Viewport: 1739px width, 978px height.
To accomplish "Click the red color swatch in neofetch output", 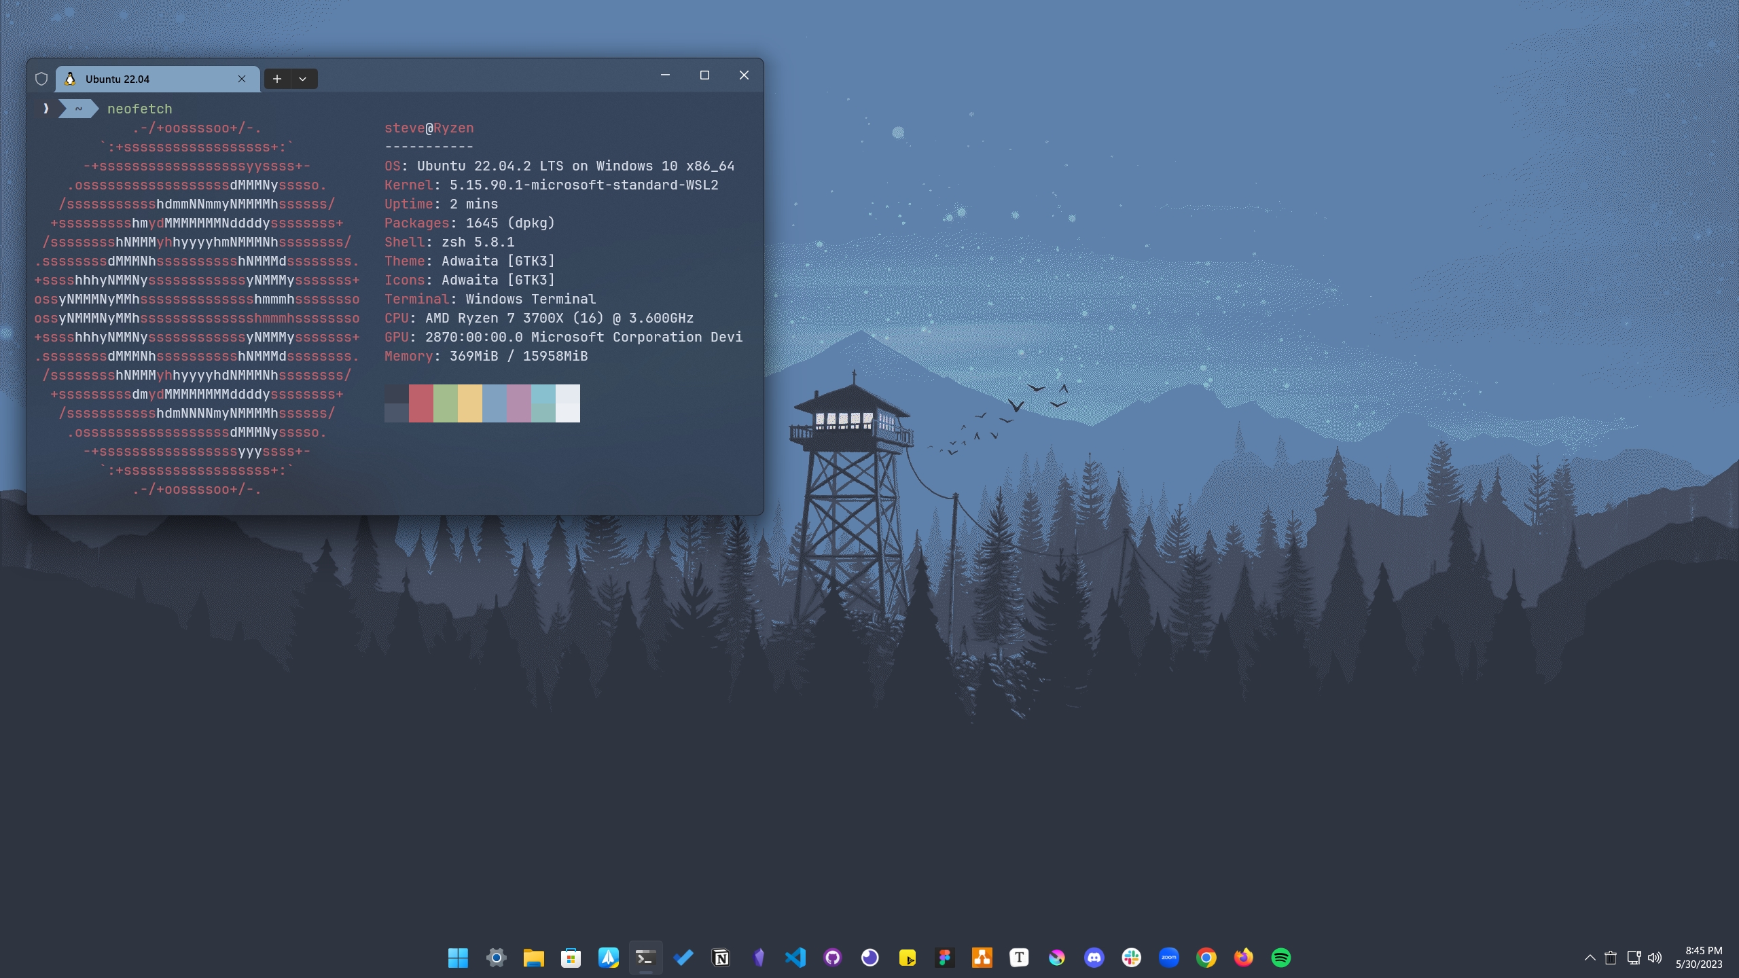I will click(x=420, y=403).
